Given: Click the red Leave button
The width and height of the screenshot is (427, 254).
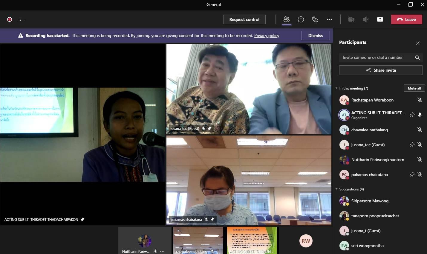Looking at the screenshot, I should coord(407,19).
